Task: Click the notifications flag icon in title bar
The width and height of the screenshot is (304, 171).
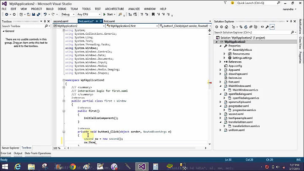Action: (x=225, y=3)
